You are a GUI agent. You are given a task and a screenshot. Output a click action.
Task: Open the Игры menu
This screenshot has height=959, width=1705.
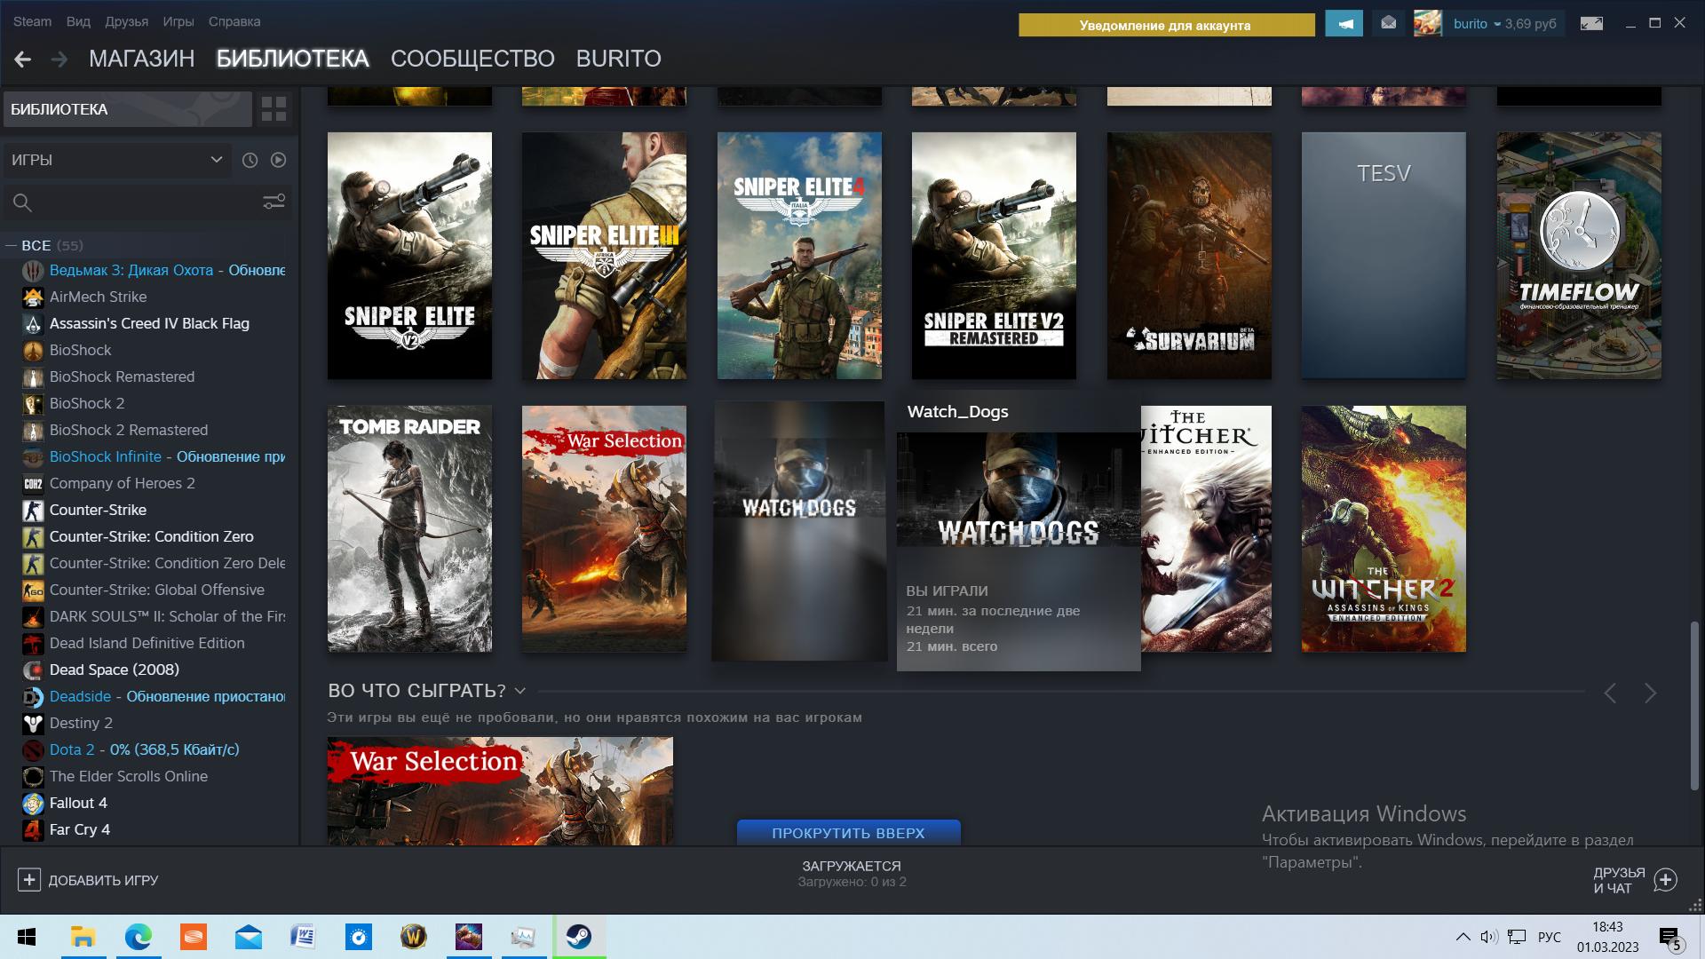coord(178,21)
